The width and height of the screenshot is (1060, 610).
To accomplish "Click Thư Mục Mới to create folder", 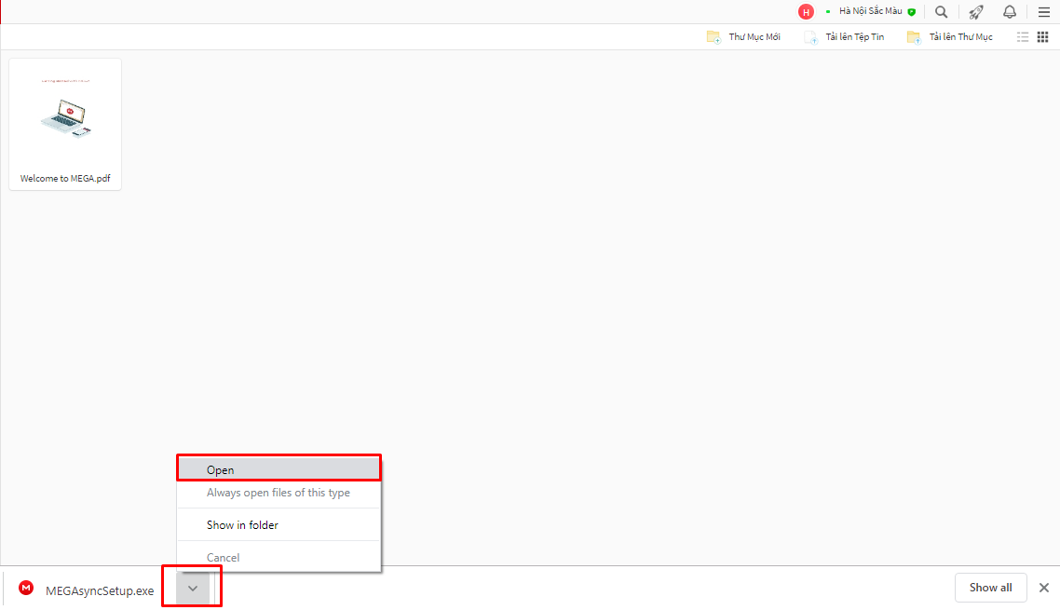I will click(743, 37).
